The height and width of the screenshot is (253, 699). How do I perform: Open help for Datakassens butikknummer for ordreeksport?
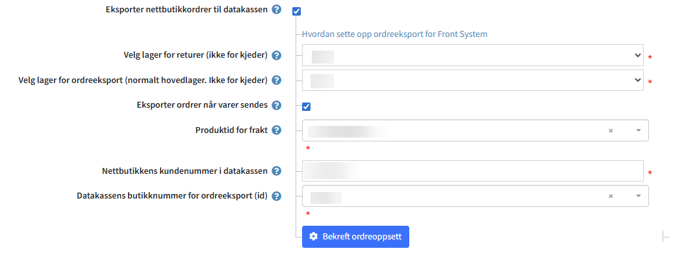coord(276,196)
